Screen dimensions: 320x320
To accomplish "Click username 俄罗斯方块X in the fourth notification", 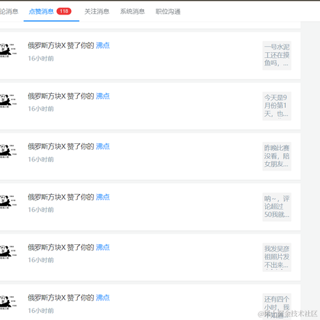I will click(x=47, y=197).
